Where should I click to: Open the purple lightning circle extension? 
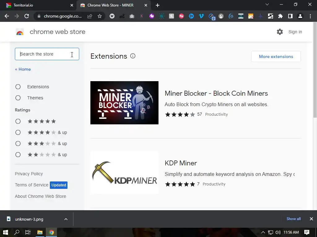(152, 16)
